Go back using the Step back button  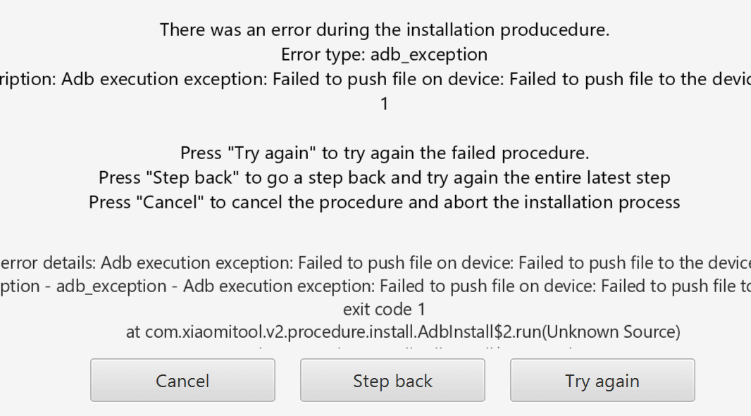392,380
